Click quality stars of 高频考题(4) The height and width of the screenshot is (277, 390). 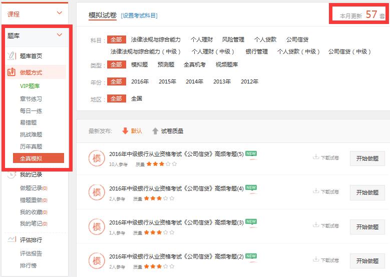(159, 198)
